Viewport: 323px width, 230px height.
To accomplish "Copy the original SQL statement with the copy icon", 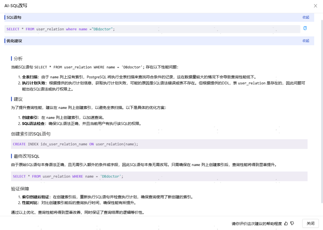I will click(x=305, y=28).
